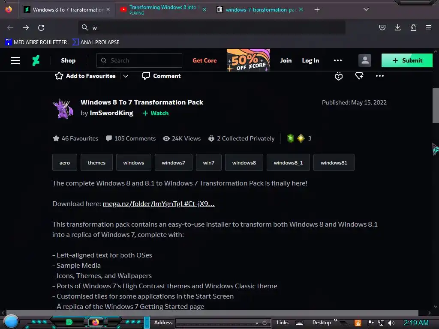Open the Pocket save icon
The height and width of the screenshot is (329, 439).
tap(382, 27)
